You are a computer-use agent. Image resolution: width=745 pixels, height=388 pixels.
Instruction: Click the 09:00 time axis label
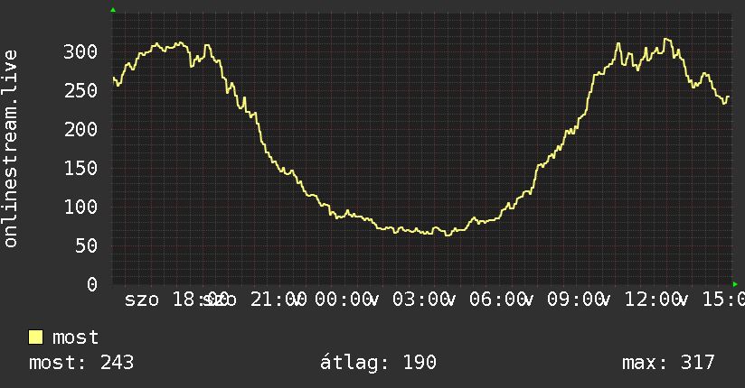coord(576,300)
